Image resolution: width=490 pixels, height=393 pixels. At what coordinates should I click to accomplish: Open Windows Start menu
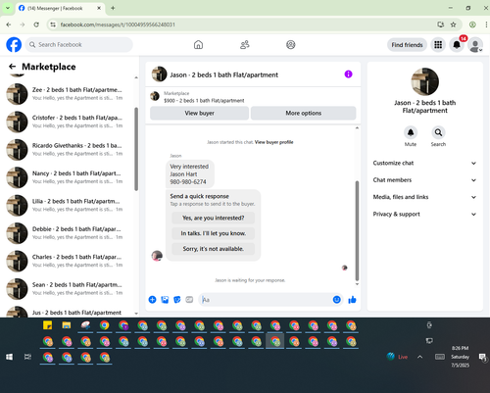(x=9, y=357)
